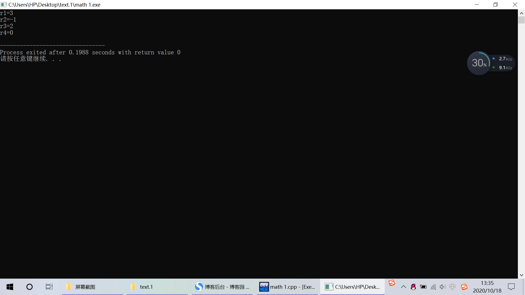Click the 30% memory usage floating widget
525x295 pixels.
tap(479, 63)
